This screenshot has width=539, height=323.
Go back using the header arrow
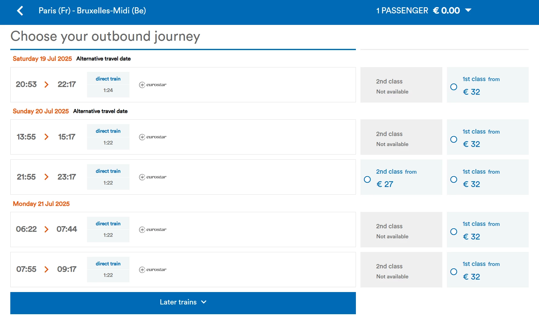click(x=20, y=11)
